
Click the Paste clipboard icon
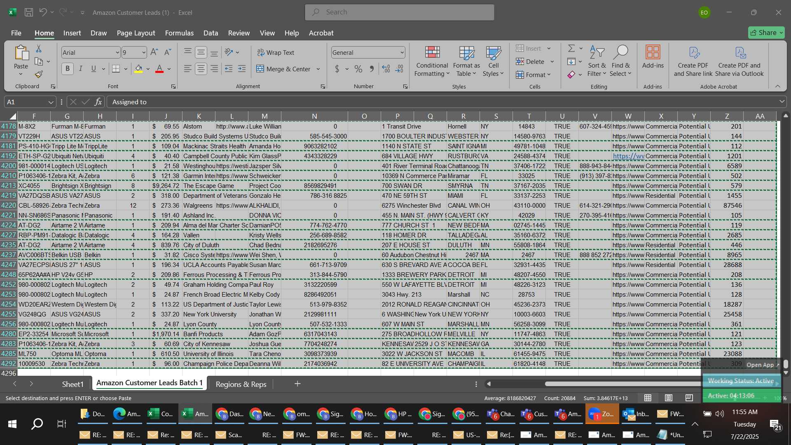click(x=21, y=53)
